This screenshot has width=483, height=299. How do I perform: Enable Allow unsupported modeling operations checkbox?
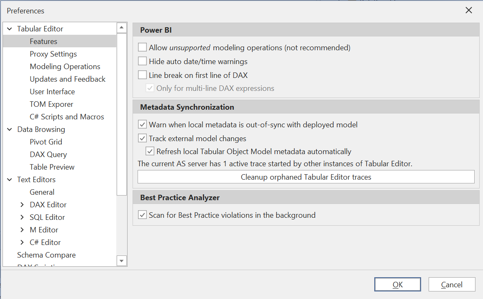coord(143,48)
